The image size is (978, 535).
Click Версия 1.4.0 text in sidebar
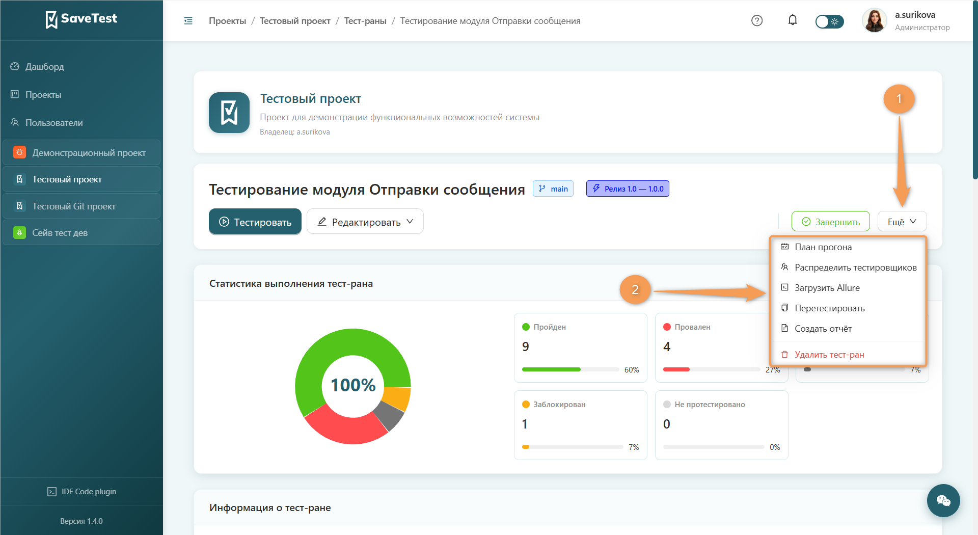pos(81,521)
